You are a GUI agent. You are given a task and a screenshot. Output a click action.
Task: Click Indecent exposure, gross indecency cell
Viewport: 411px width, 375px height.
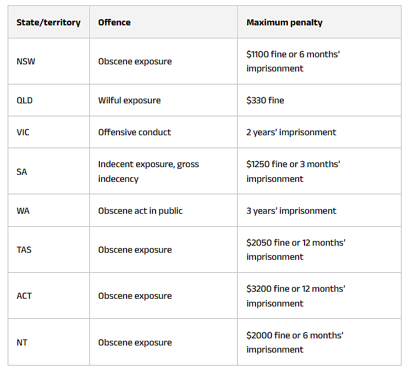tap(164, 171)
